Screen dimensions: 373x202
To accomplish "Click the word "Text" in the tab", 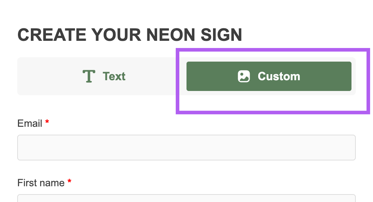I will point(114,76).
